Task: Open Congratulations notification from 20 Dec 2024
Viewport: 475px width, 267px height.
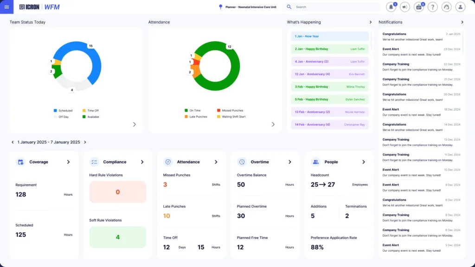Action: coord(421,97)
